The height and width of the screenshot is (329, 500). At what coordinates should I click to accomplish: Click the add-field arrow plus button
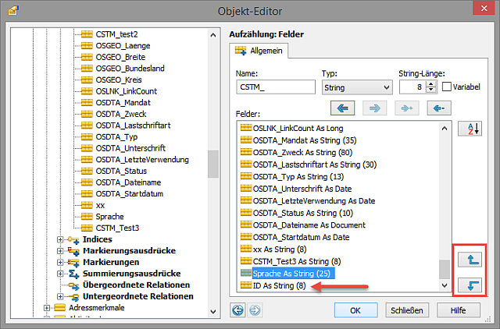tap(407, 108)
